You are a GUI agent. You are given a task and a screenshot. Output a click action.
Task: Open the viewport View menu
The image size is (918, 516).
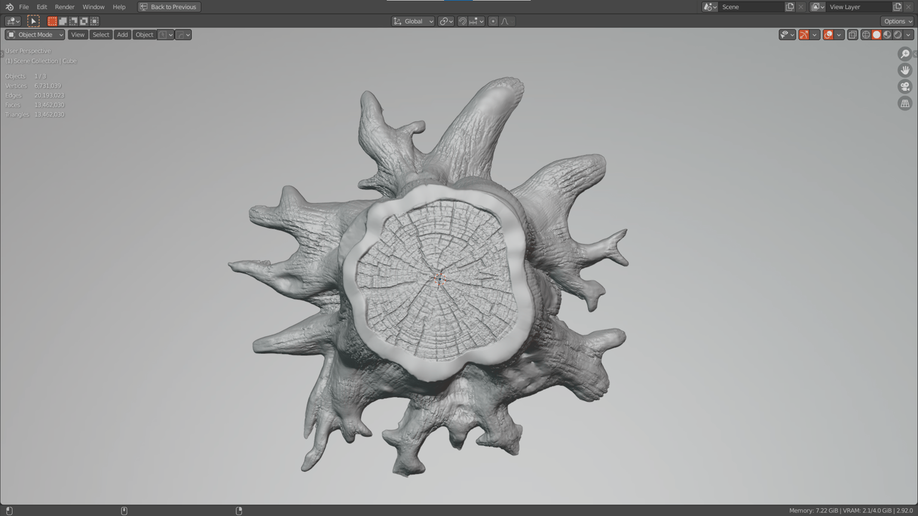(x=78, y=35)
